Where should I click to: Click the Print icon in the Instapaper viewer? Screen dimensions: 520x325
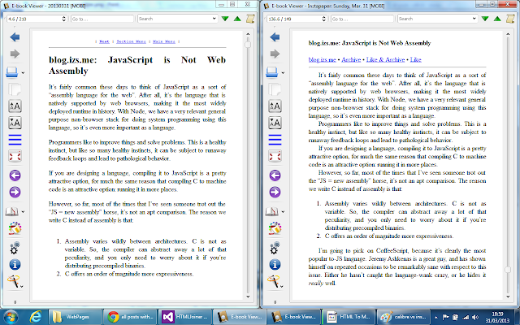coord(273,281)
